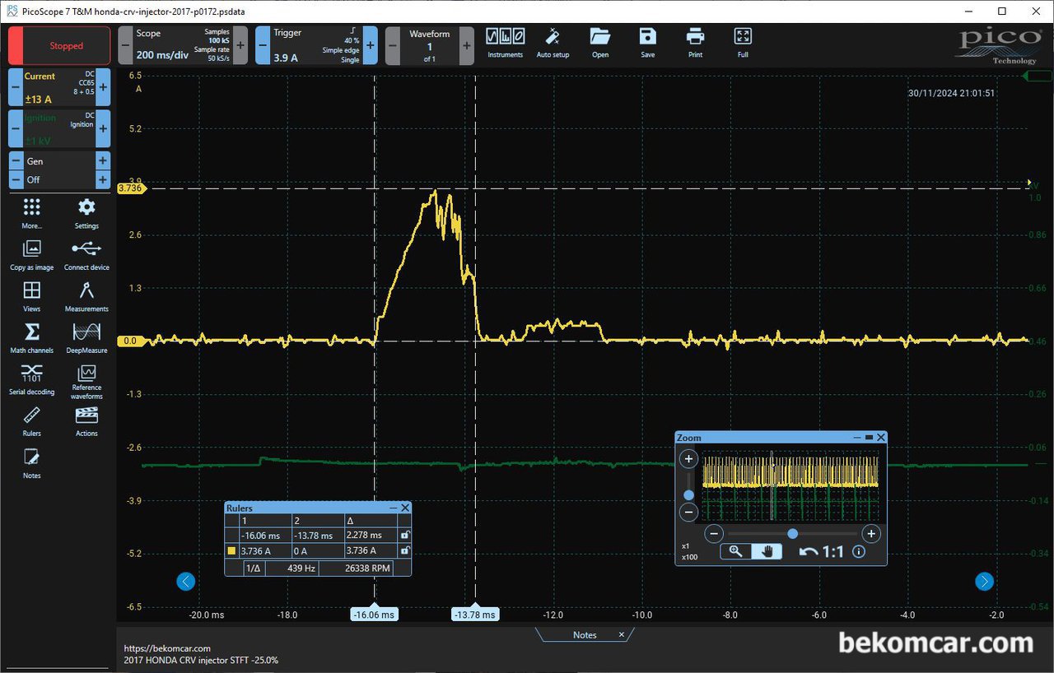The image size is (1054, 673).
Task: Click the Stopped capture button
Action: pos(59,45)
